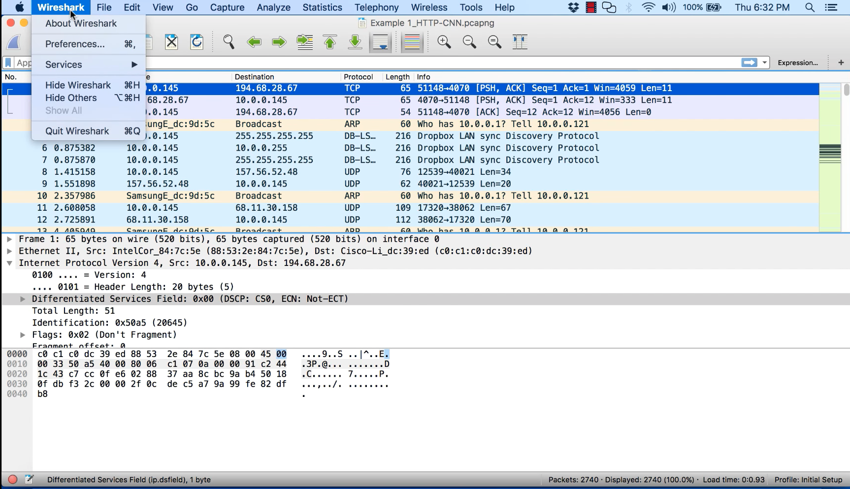Image resolution: width=850 pixels, height=489 pixels.
Task: Toggle auto-scroll during live capture icon
Action: click(381, 42)
